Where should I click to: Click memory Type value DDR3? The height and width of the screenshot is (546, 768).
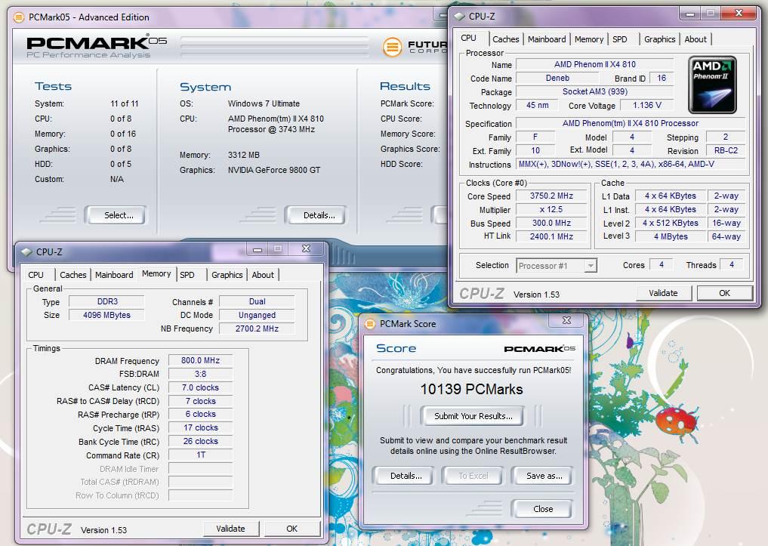click(106, 301)
